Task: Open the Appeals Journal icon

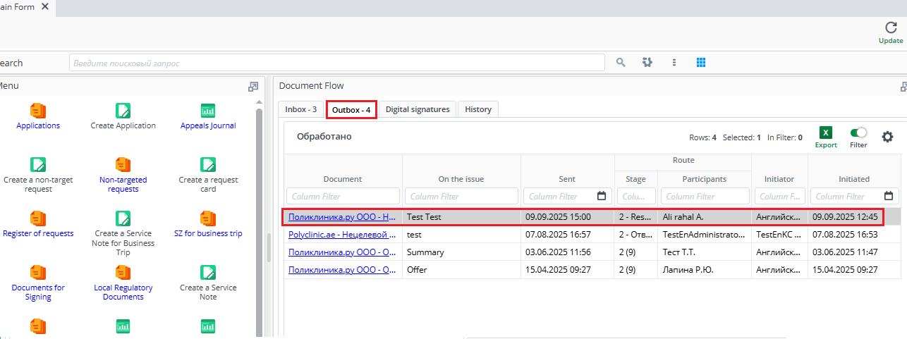Action: [208, 111]
